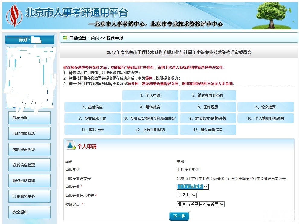Open the 首页 breadcrumb link

click(x=95, y=38)
